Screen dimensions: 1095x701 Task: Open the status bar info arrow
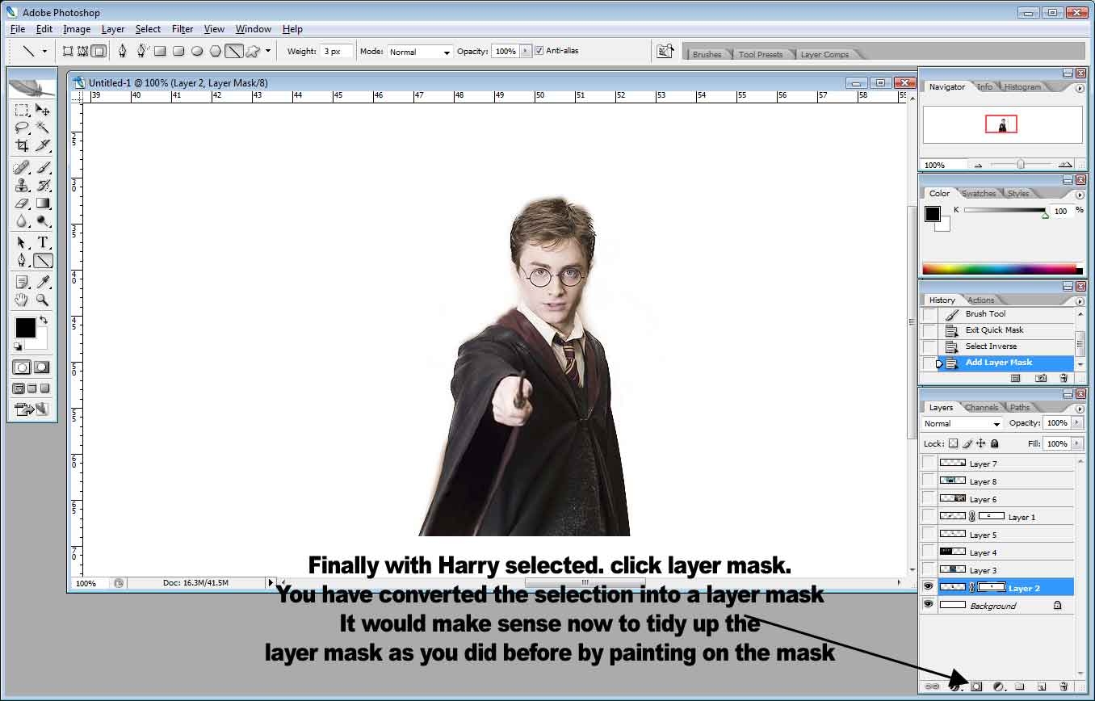point(271,582)
